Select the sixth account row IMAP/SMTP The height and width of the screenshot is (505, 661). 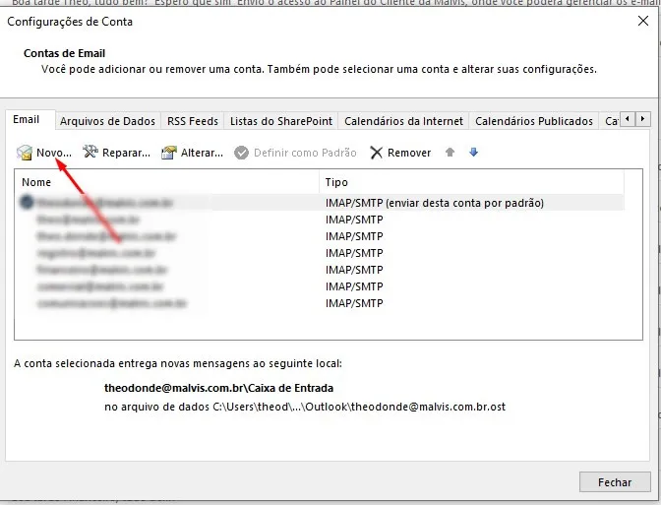[x=322, y=286]
